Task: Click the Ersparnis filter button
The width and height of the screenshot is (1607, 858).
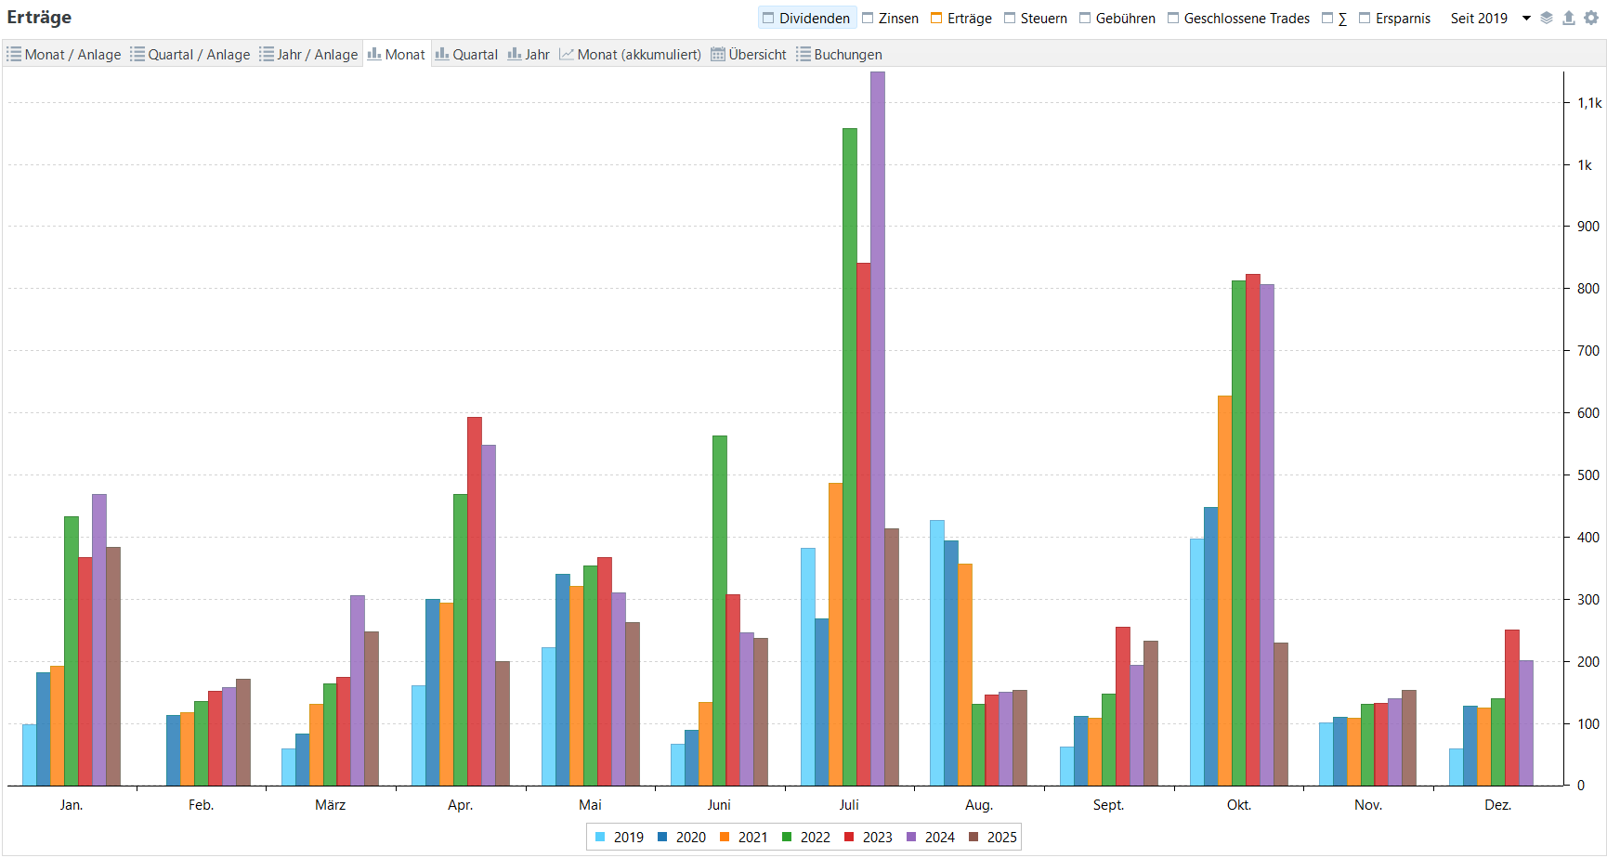Action: coord(1394,19)
